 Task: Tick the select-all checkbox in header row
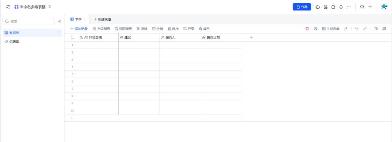pos(73,37)
